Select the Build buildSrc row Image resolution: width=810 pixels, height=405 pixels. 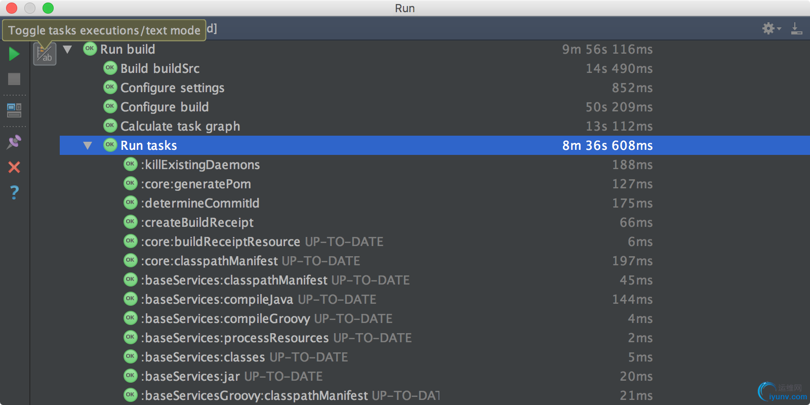pyautogui.click(x=159, y=68)
